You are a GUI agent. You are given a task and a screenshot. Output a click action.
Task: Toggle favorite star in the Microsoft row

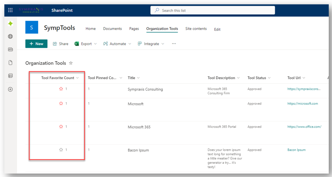click(x=61, y=104)
